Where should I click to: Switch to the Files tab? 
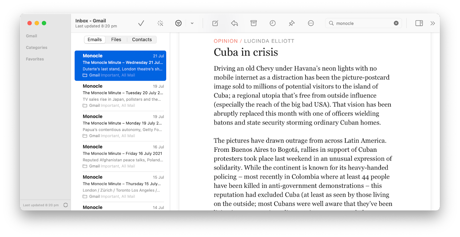(116, 40)
